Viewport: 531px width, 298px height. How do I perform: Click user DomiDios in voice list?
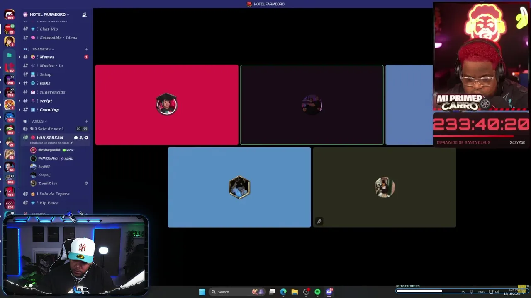[48, 183]
